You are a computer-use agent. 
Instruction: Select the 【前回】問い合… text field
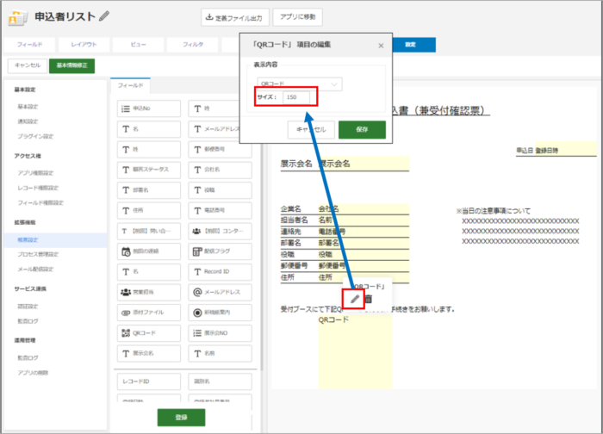[149, 231]
